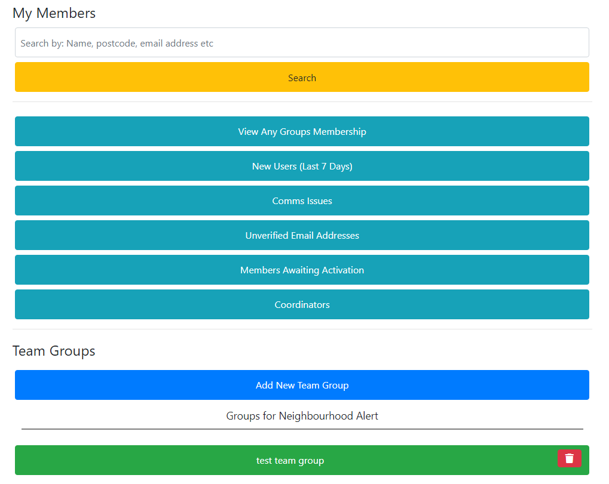Click the divider line below the Search button

click(302, 101)
